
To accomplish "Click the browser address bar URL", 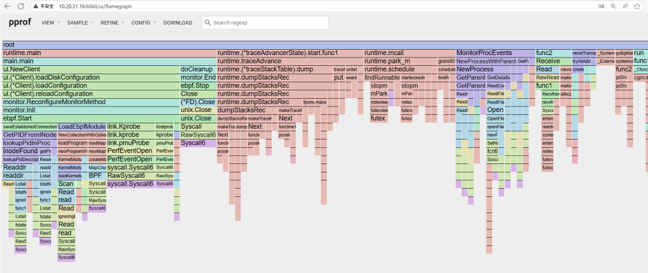I will (x=95, y=5).
